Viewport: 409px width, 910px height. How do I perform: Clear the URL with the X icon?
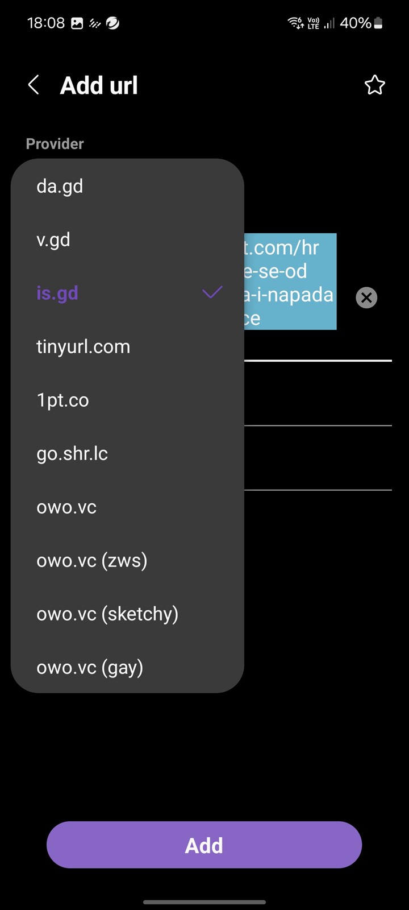pos(366,297)
